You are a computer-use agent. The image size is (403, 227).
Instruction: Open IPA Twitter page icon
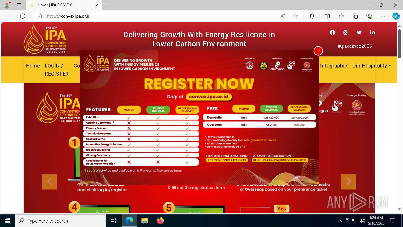click(x=359, y=32)
